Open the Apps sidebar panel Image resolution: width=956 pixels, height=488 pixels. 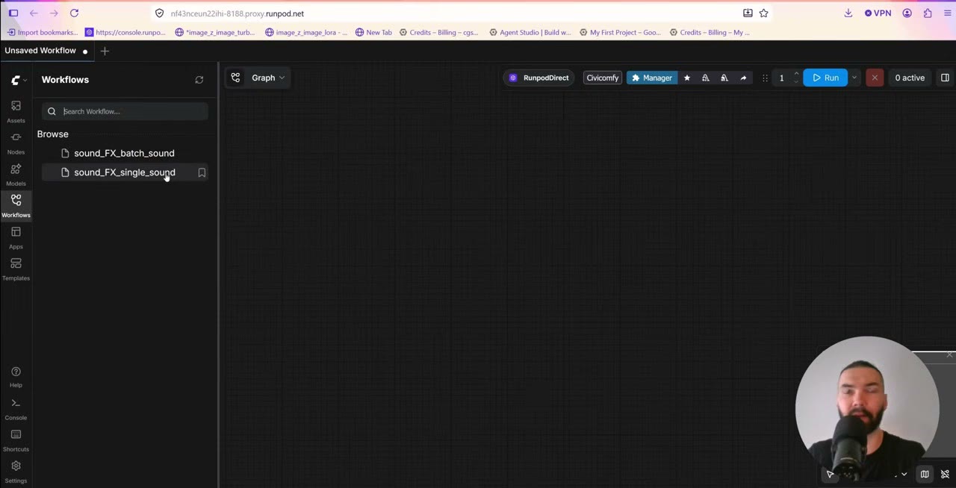point(16,237)
